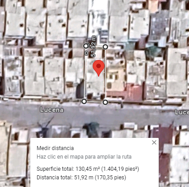Click the 'Haz clic en el mapa' hint text
Image resolution: width=189 pixels, height=187 pixels.
click(84, 157)
